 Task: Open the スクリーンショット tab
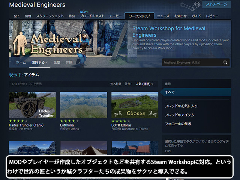tap(50, 16)
